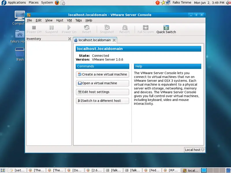Open the View menu
This screenshot has height=173, width=231.
pos(49,20)
